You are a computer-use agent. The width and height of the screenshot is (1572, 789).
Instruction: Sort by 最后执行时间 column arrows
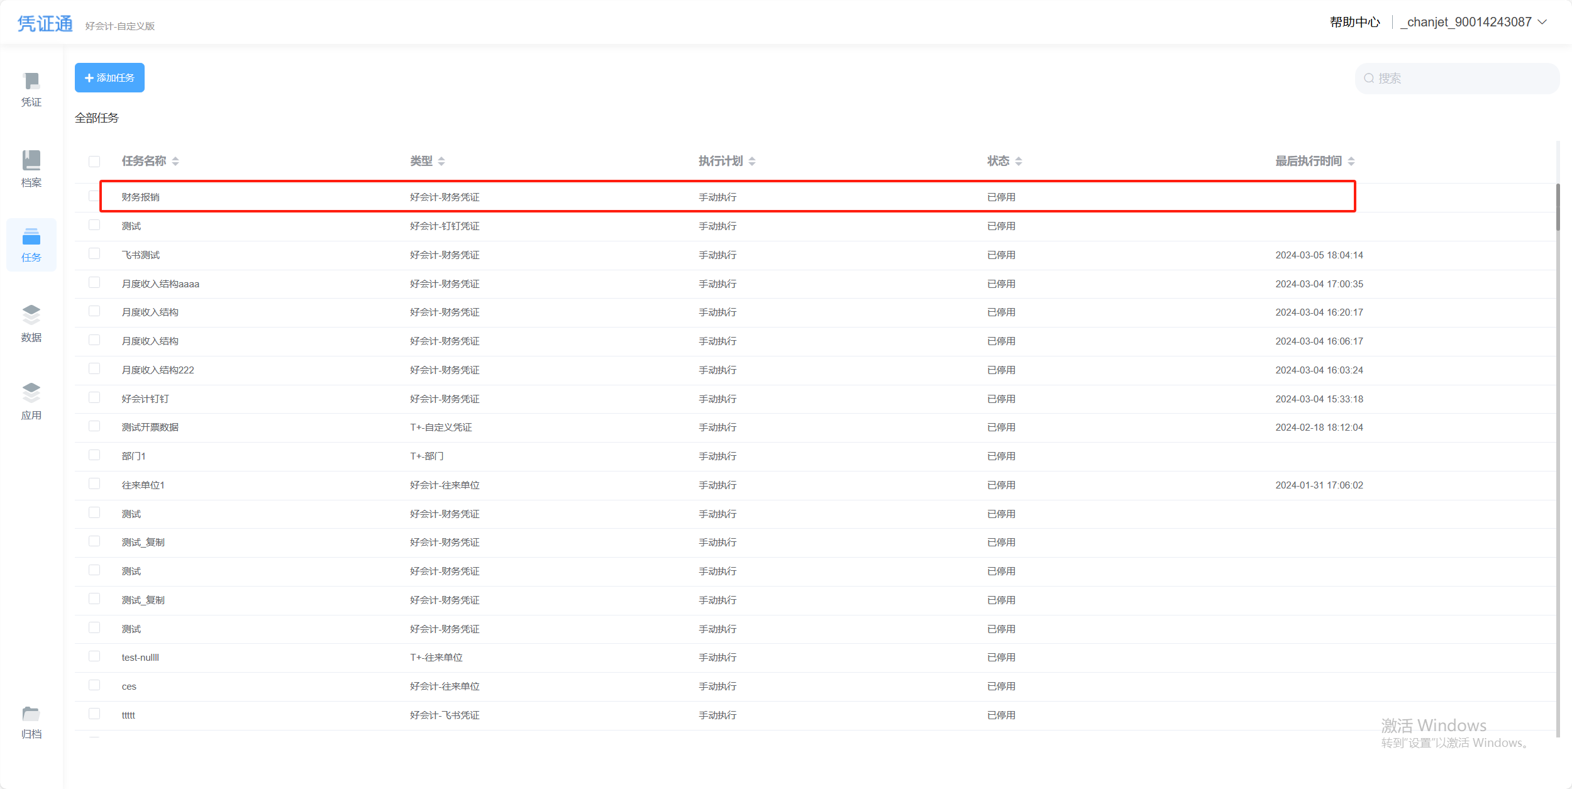[x=1351, y=162]
